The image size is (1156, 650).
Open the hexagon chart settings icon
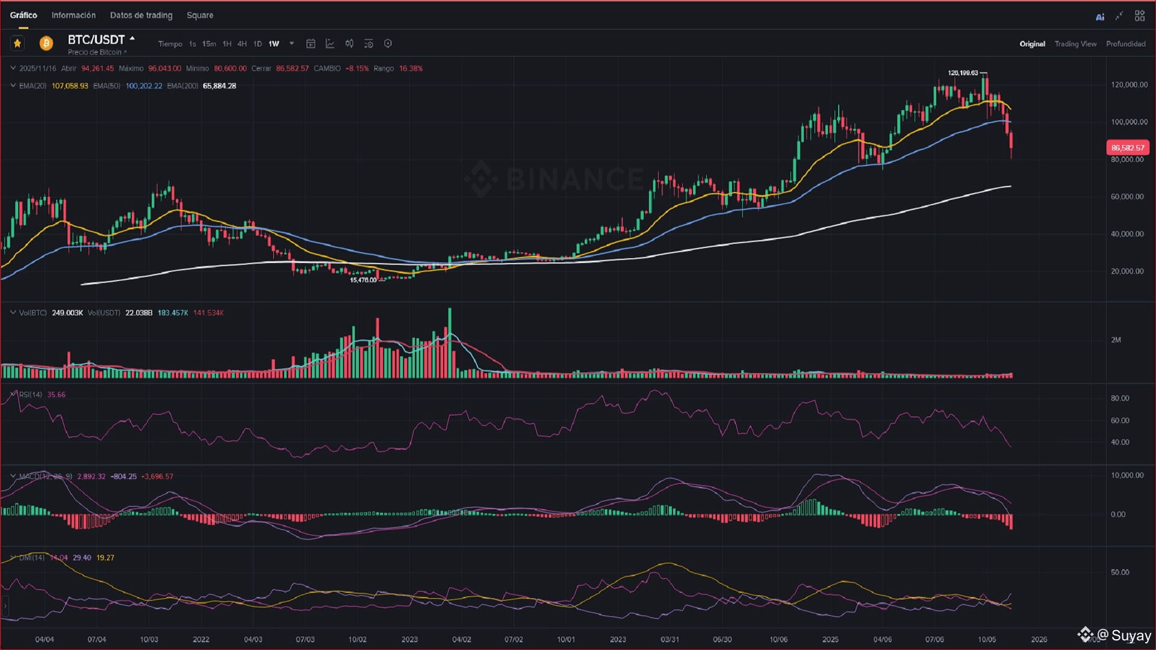(388, 43)
